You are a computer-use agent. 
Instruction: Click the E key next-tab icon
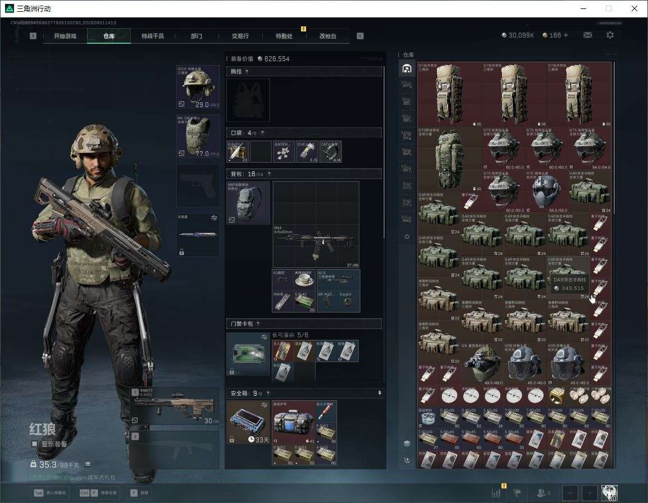click(x=360, y=36)
